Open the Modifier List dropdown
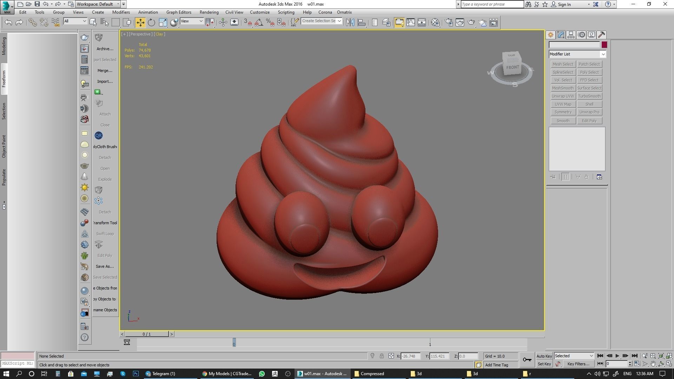The width and height of the screenshot is (674, 379). [577, 54]
